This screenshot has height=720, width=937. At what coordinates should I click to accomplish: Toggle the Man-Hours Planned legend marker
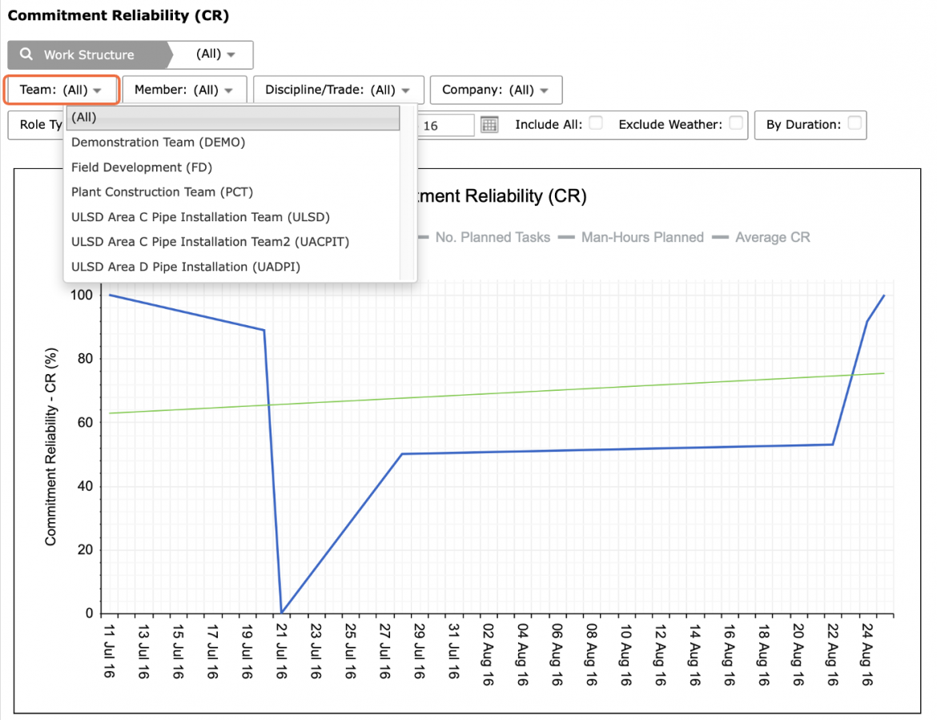pos(566,238)
